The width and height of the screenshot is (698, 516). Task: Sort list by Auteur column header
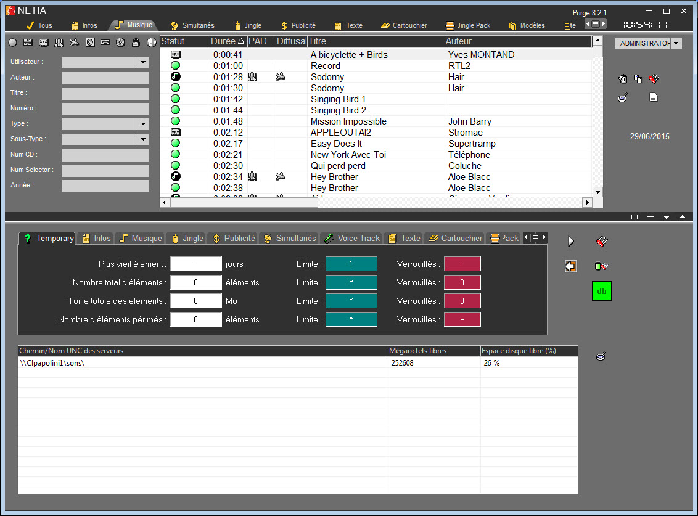point(518,41)
